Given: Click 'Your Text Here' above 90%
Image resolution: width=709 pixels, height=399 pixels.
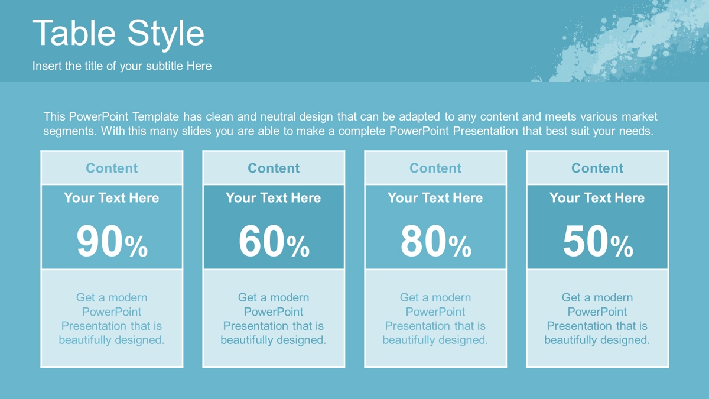Looking at the screenshot, I should click(112, 198).
